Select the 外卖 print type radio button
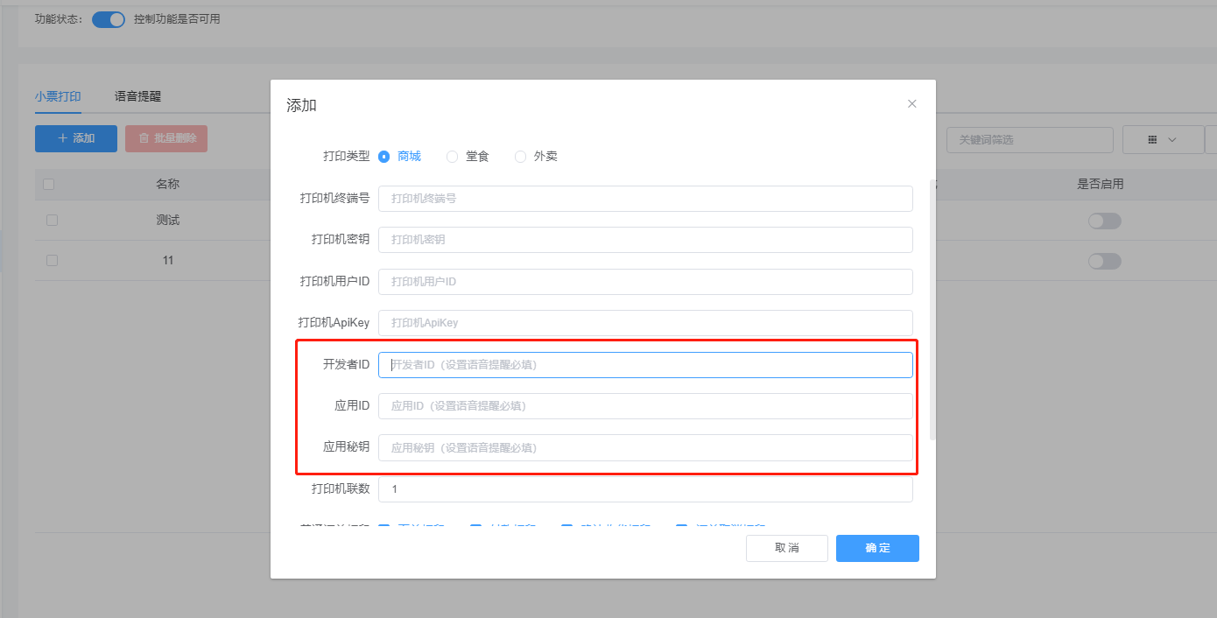1217x618 pixels. click(520, 156)
